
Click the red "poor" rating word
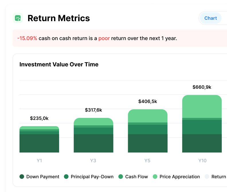tap(104, 38)
